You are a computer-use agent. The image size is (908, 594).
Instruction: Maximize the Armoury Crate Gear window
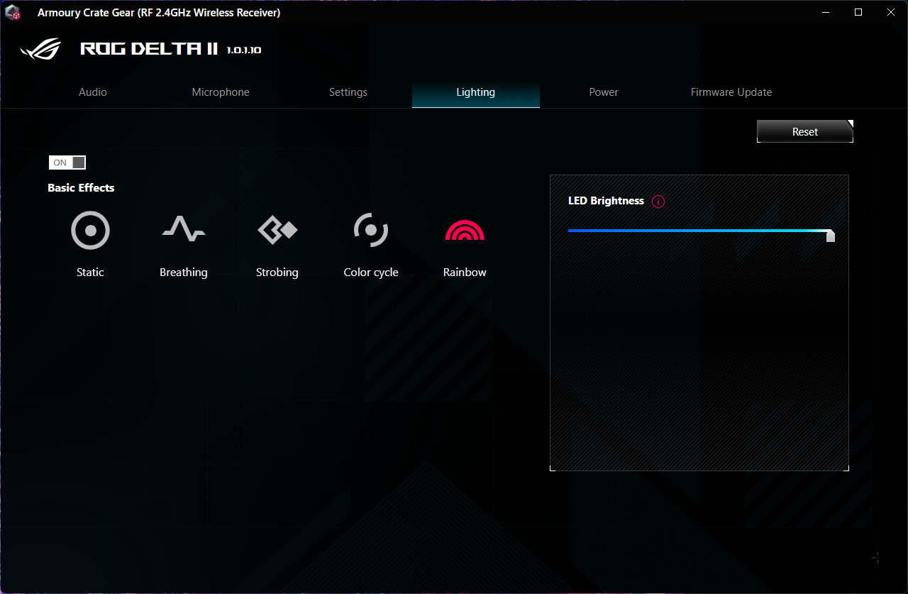click(x=858, y=13)
